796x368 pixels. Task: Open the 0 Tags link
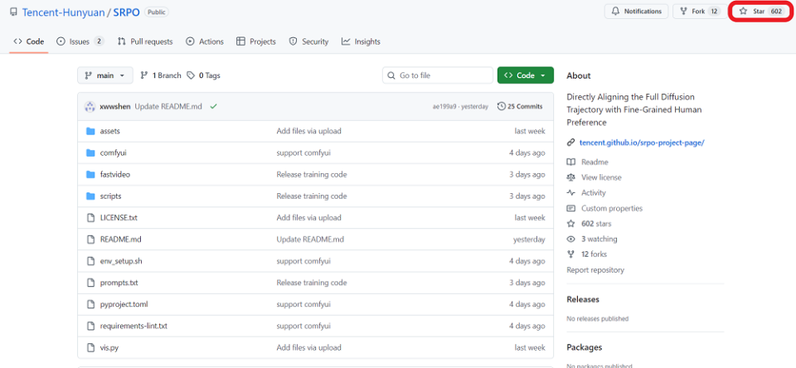(x=203, y=75)
